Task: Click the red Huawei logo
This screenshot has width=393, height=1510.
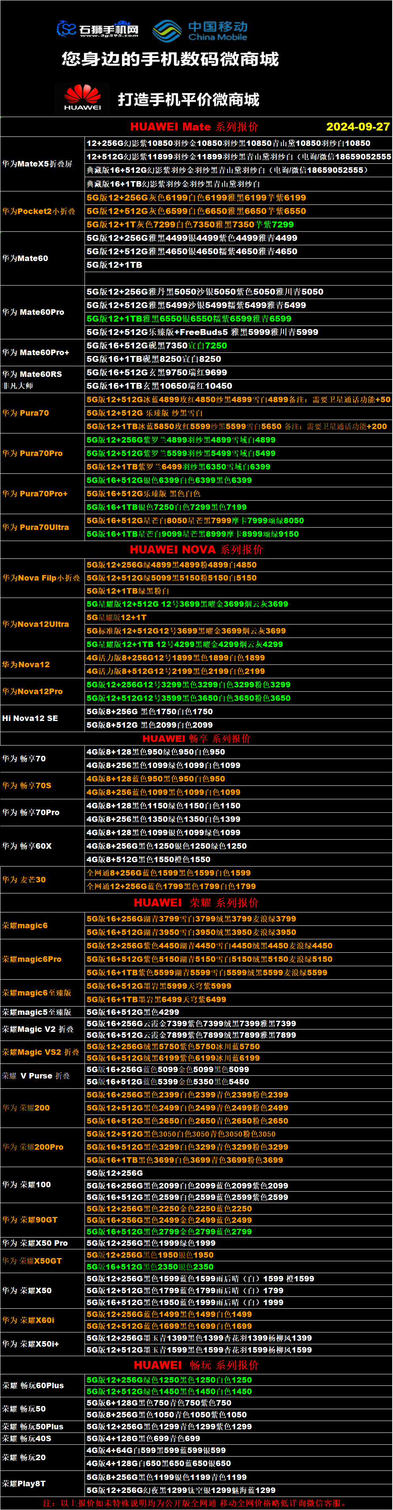Action: pos(83,97)
